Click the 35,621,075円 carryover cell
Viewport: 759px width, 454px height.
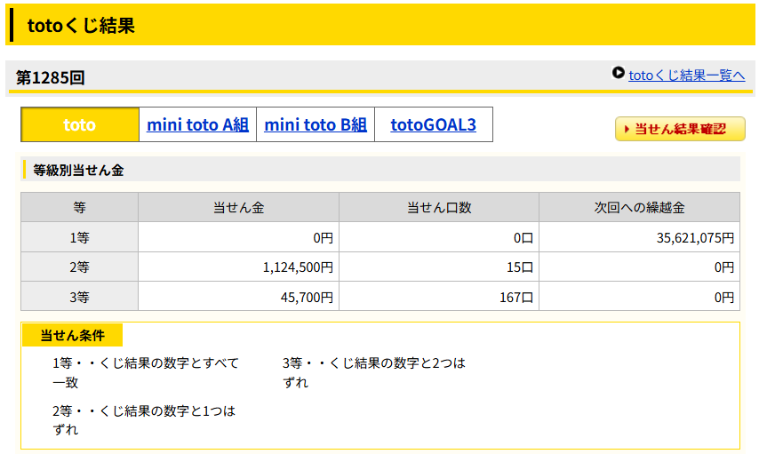click(x=639, y=237)
